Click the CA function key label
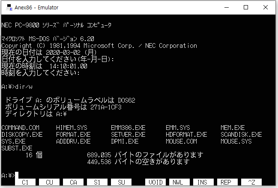 [x=73, y=182]
